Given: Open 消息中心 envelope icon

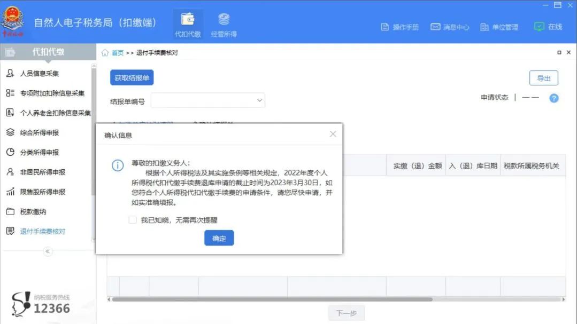Looking at the screenshot, I should (435, 27).
